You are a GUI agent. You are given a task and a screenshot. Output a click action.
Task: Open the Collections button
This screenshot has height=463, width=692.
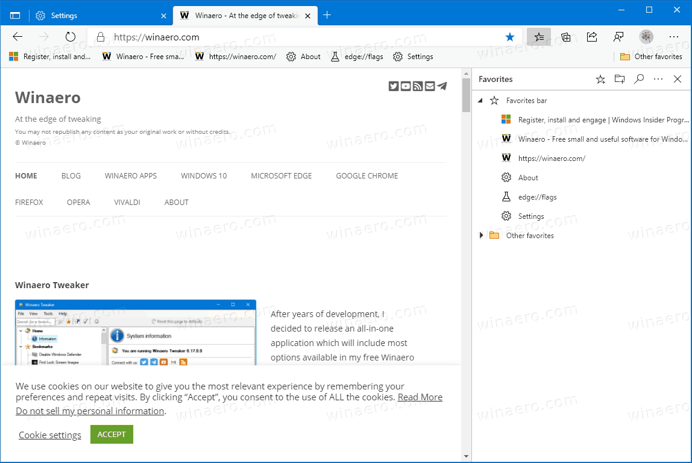[565, 37]
